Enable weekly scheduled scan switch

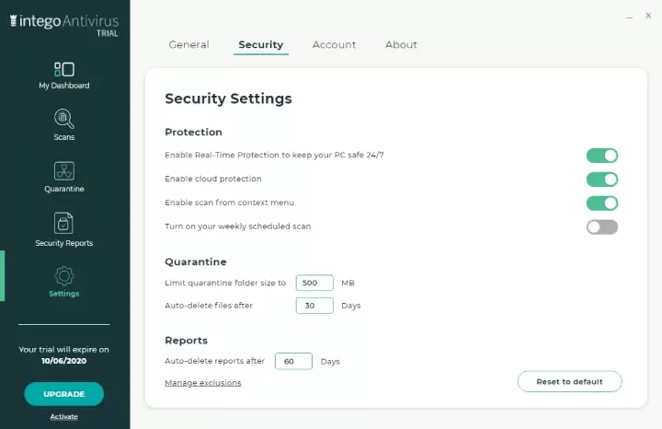point(602,227)
